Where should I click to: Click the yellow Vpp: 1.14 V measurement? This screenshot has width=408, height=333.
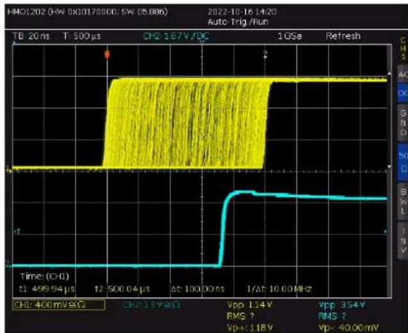pyautogui.click(x=249, y=305)
